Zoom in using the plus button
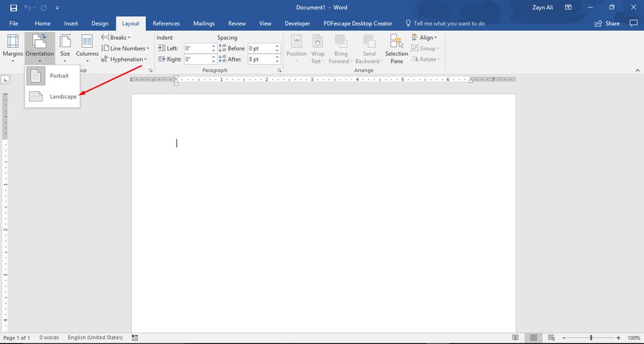 pos(619,338)
